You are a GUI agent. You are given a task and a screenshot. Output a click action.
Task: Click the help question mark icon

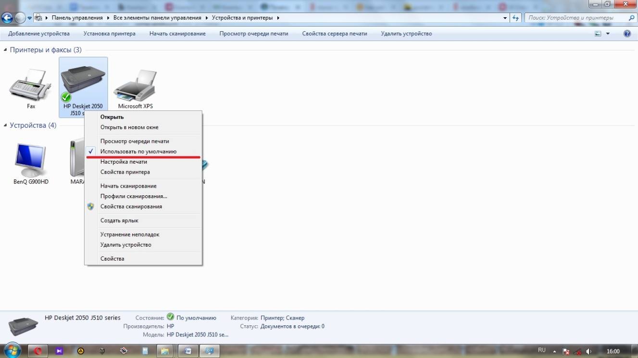pos(627,34)
